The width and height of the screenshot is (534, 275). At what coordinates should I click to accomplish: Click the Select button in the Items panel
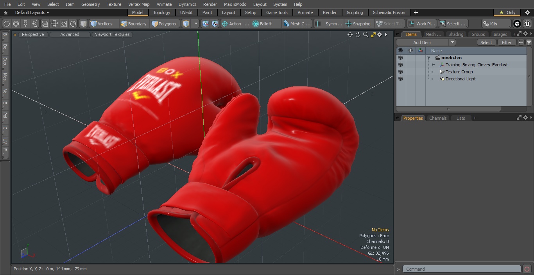point(486,43)
